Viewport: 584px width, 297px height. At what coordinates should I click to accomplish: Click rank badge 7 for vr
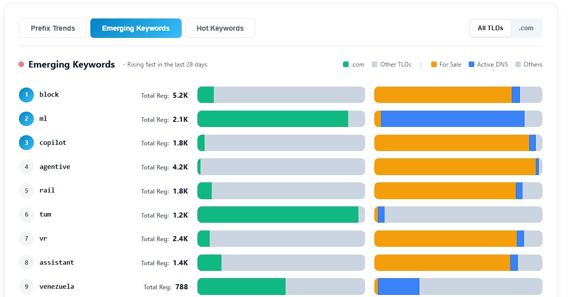[27, 239]
